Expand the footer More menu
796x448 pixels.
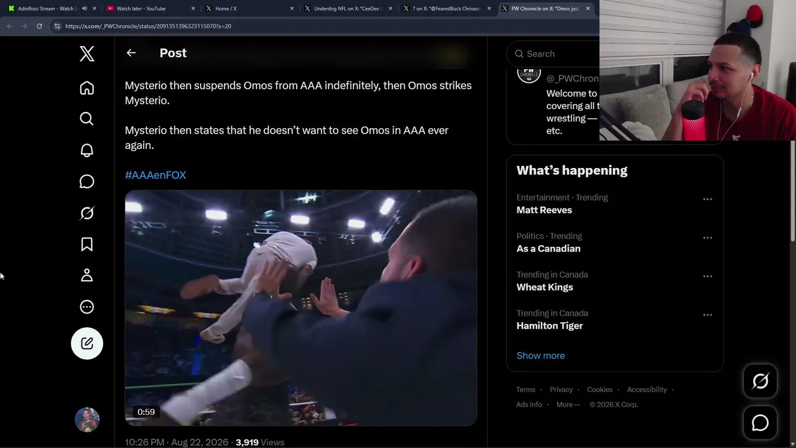point(568,404)
